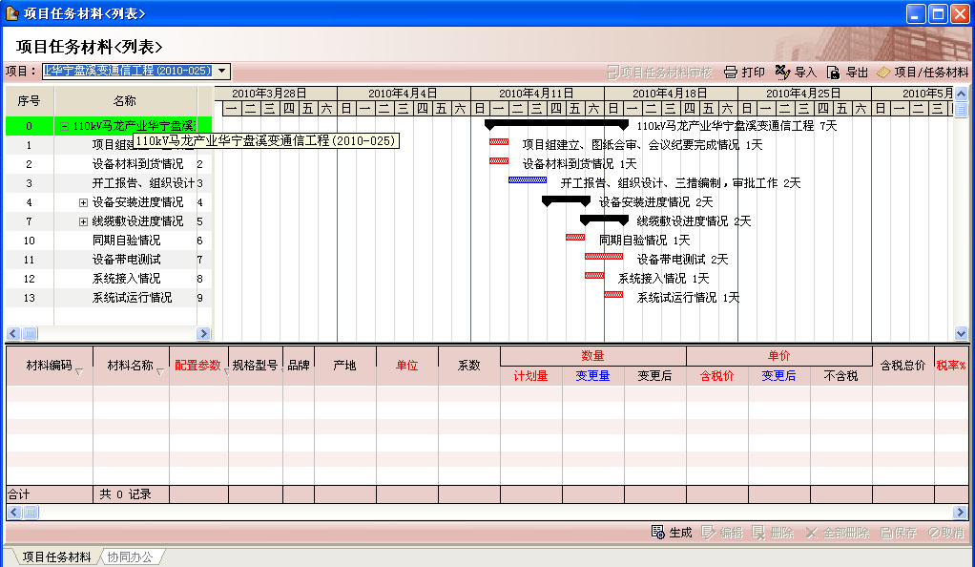Click the 导入 (import) icon
This screenshot has height=567, width=975.
pyautogui.click(x=782, y=72)
